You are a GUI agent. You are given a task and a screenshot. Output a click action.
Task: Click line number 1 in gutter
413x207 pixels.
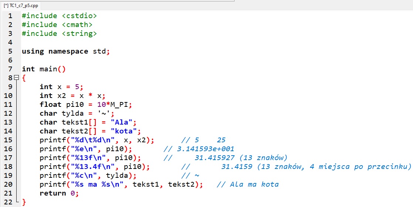10,16
